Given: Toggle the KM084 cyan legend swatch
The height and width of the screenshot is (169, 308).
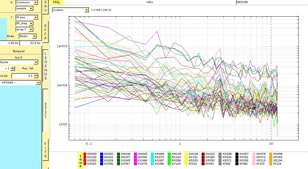Looking at the screenshot, I should click(x=152, y=154).
